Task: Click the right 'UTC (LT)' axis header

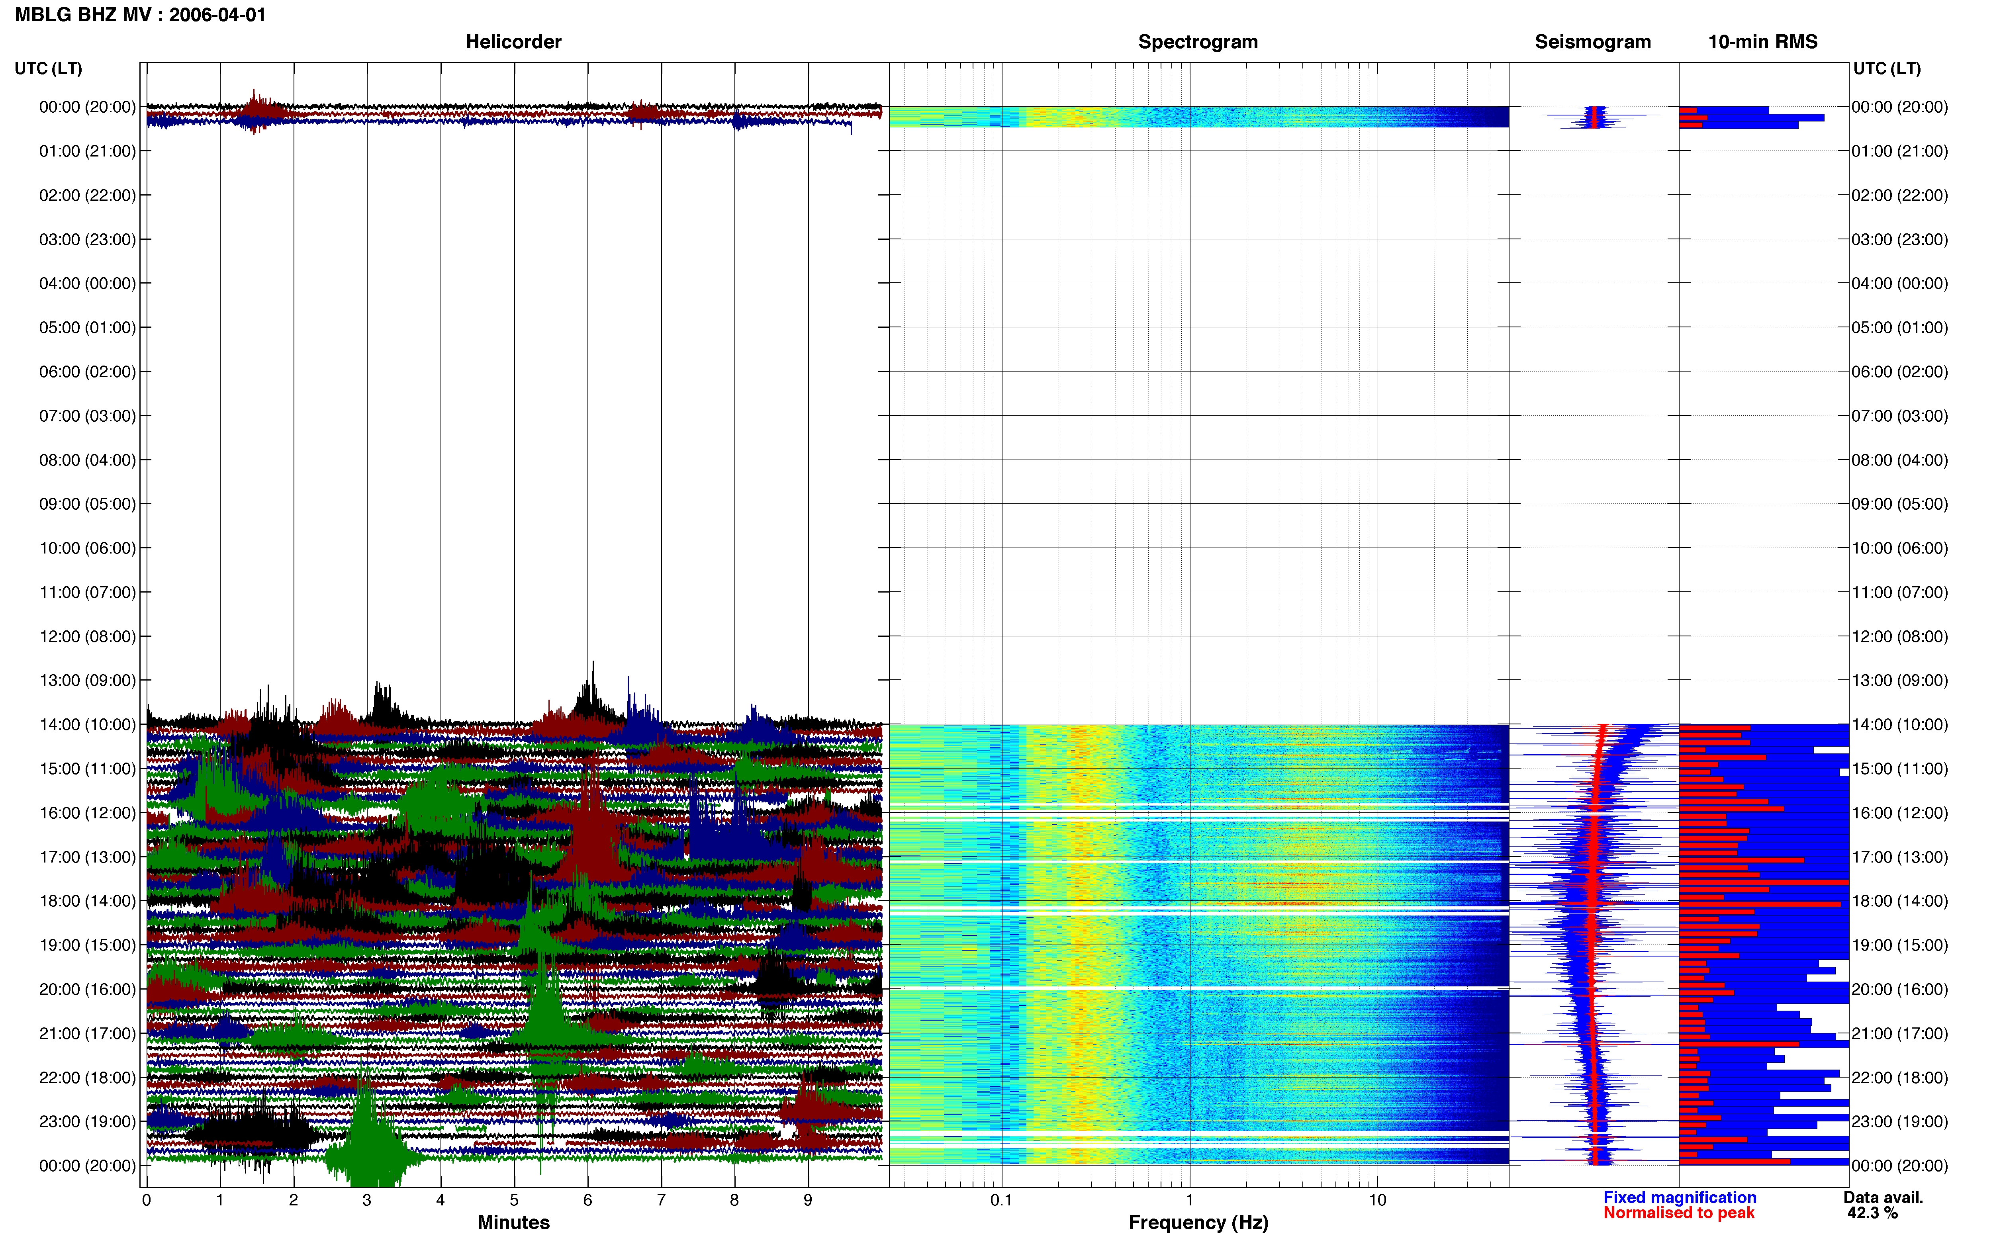Action: click(1887, 68)
